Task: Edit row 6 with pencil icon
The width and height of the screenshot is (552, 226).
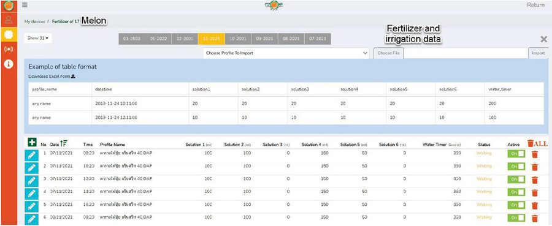Action: click(32, 219)
